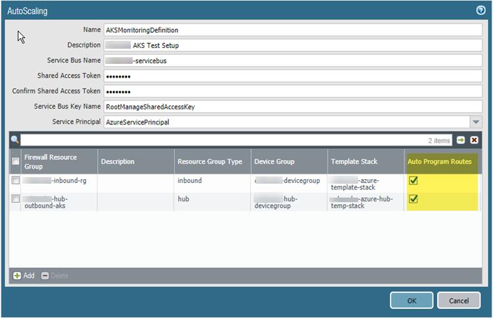The width and height of the screenshot is (493, 318).
Task: Click the Shared Access Token password field
Action: [x=293, y=76]
